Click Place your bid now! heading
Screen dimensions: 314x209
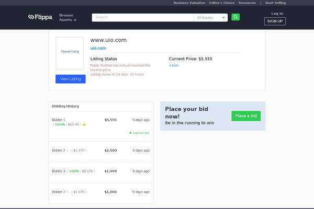pos(187,113)
